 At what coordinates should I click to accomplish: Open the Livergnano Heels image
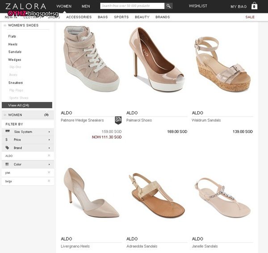click(92, 193)
